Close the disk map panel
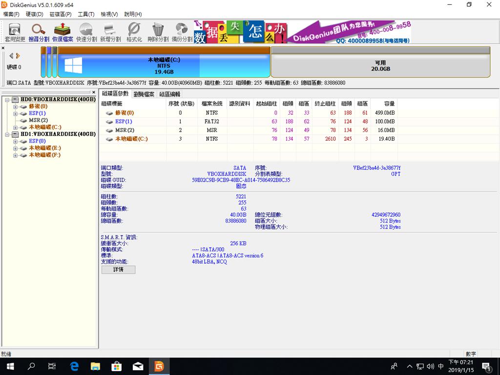The image size is (500, 375). point(3,48)
